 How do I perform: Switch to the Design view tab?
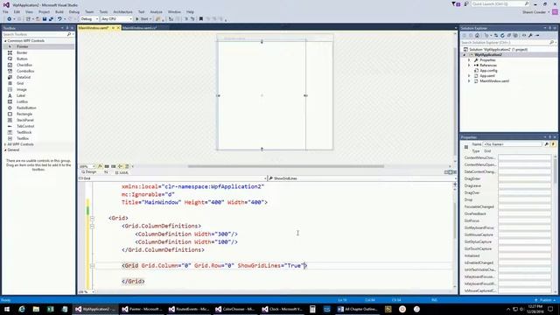coord(89,172)
